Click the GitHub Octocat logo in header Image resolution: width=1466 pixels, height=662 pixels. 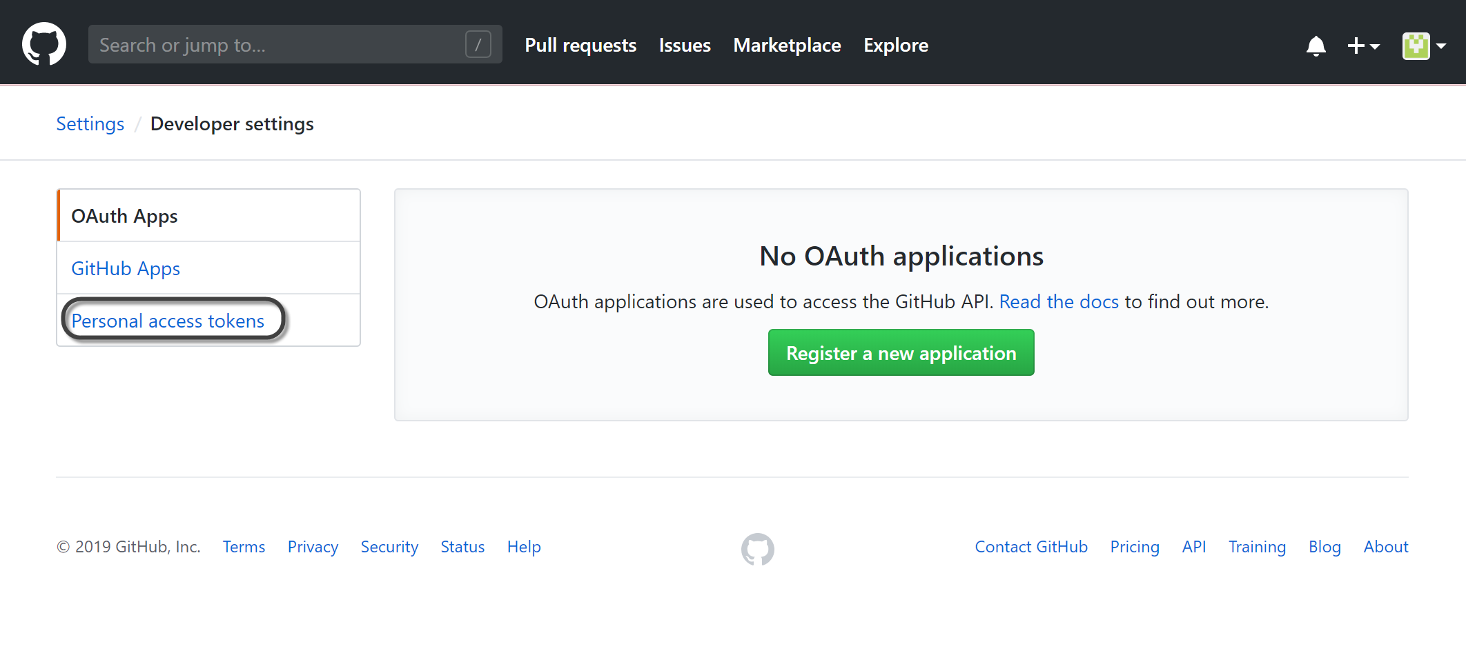click(44, 44)
